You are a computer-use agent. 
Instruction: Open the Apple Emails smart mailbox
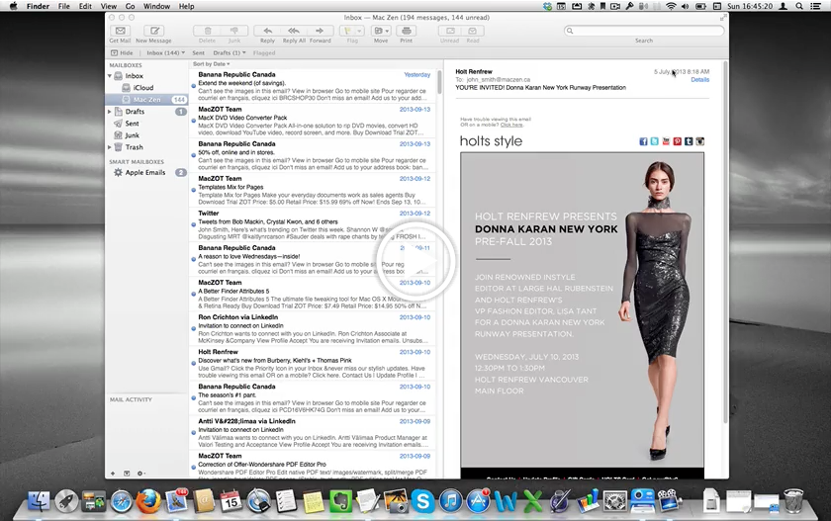tap(145, 173)
